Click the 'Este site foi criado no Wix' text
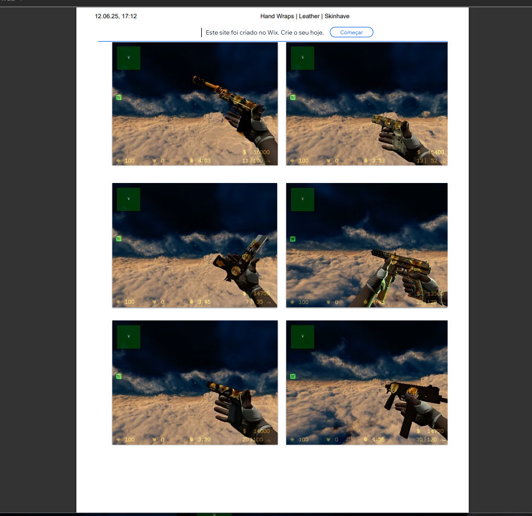The width and height of the screenshot is (532, 516). [242, 32]
